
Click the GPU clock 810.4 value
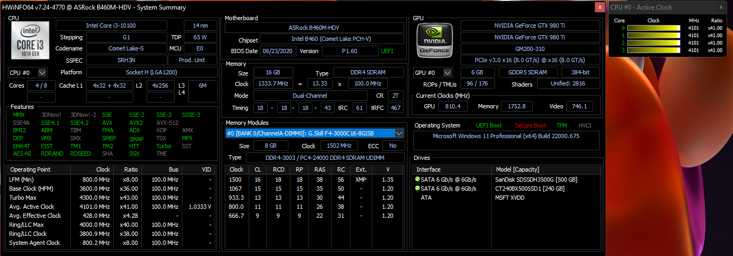(x=453, y=106)
